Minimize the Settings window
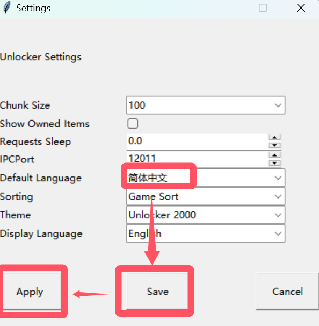Image resolution: width=319 pixels, height=326 pixels. [x=226, y=8]
